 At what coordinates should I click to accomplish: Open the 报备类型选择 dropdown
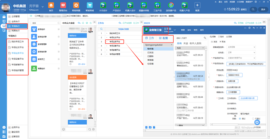241,47
